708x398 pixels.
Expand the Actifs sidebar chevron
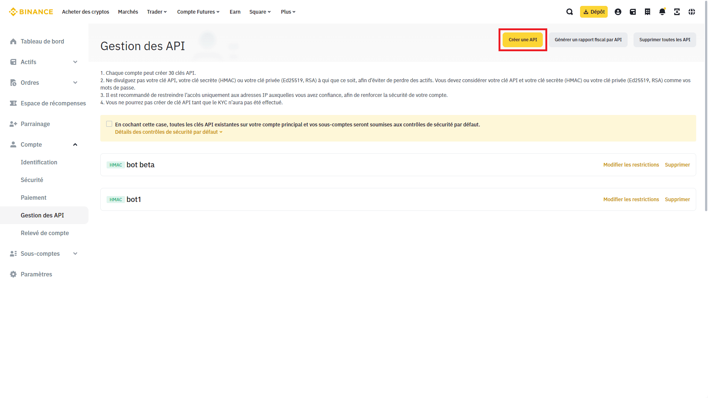click(x=75, y=62)
